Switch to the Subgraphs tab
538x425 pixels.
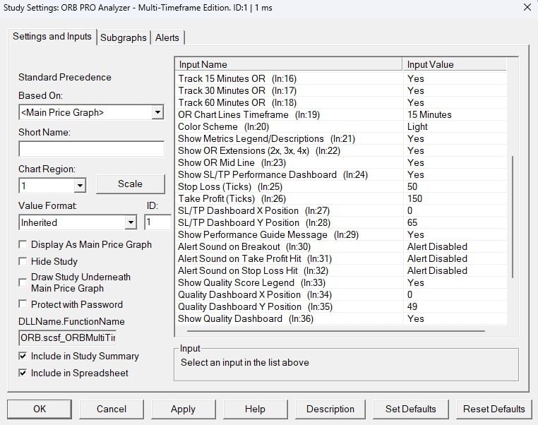click(x=123, y=37)
